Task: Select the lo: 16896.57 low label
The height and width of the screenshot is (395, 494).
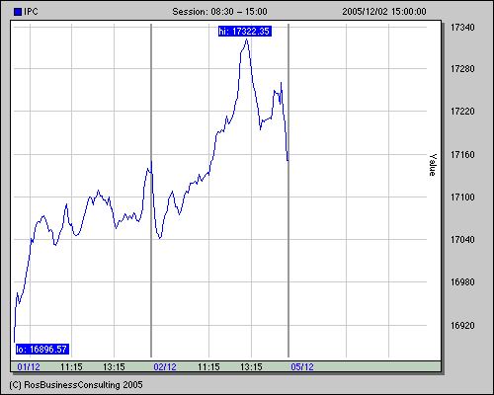Action: click(x=42, y=350)
